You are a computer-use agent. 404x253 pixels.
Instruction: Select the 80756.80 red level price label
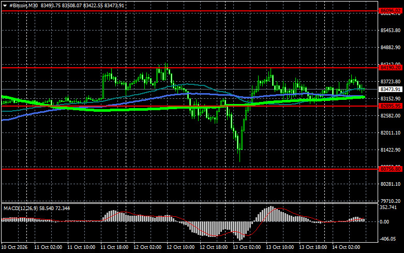click(x=391, y=169)
